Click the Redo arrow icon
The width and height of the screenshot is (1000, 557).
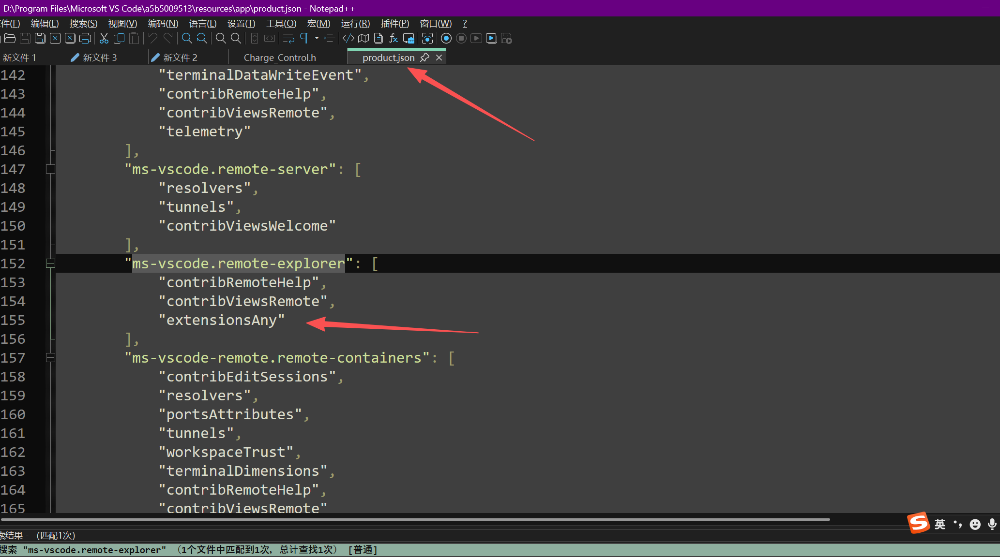[168, 38]
